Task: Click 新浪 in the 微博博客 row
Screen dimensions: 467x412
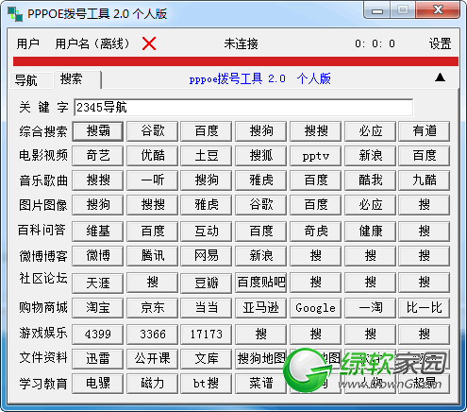Action: 261,256
